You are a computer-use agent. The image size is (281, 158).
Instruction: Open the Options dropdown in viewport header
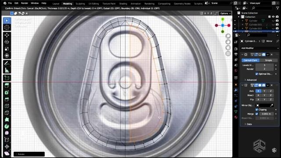point(225,14)
